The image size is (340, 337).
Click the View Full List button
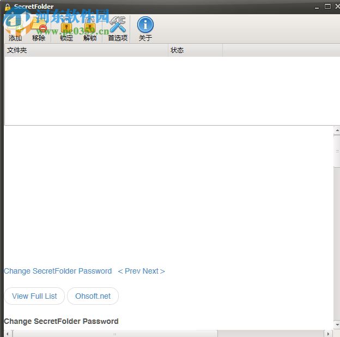coord(34,296)
